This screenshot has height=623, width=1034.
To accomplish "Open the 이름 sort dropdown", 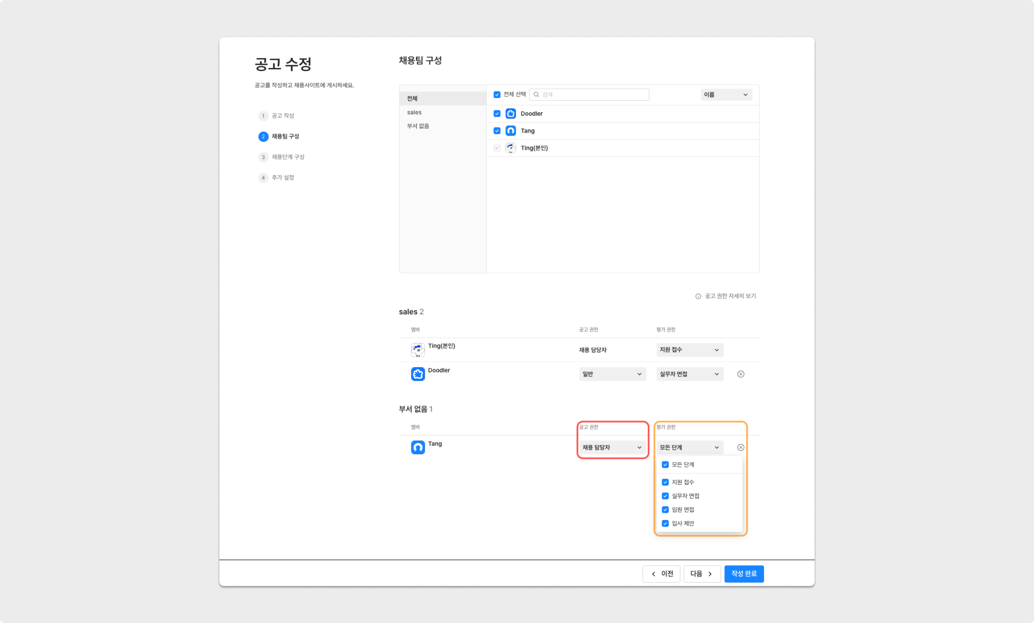I will (726, 94).
